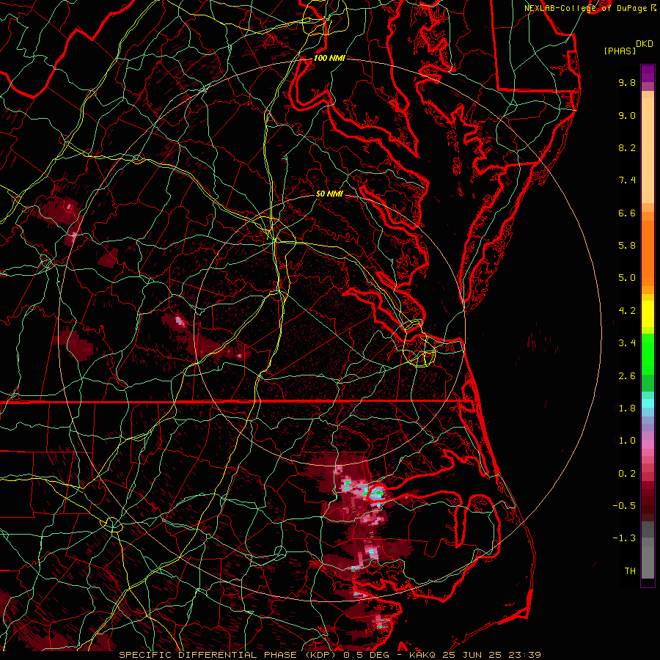
Task: Click the 6.6 scale value
Action: point(627,213)
